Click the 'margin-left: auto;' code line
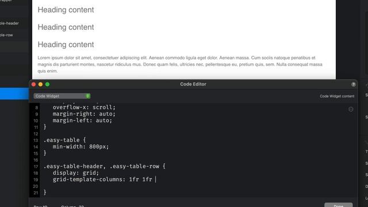Screen dimensions: 368x207 (82, 120)
